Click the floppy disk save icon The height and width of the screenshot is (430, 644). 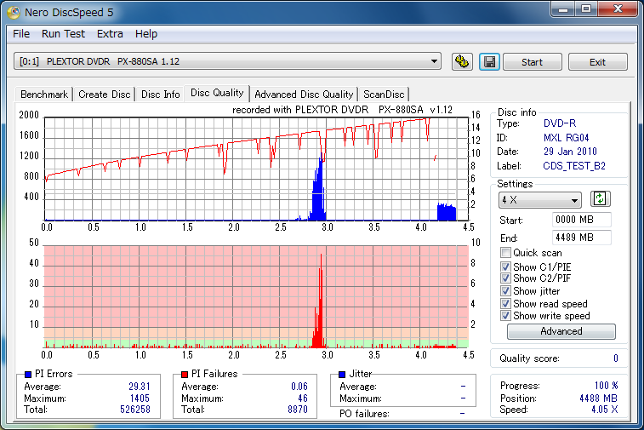(x=488, y=62)
